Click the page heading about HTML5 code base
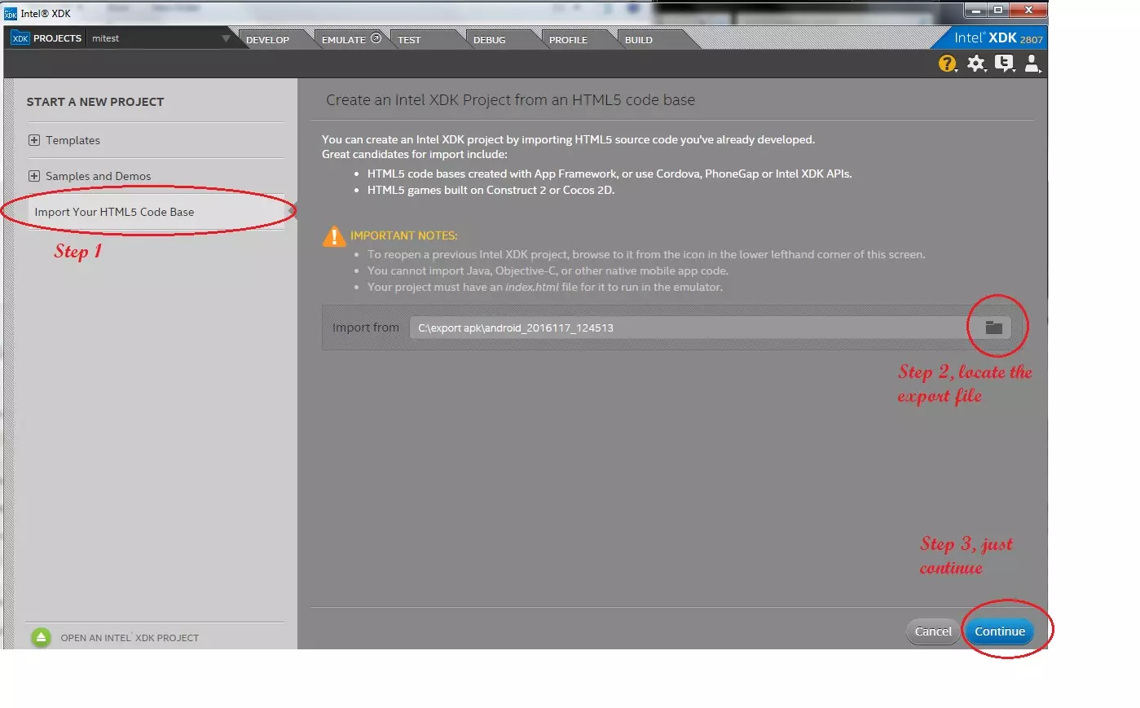1140x708 pixels. click(510, 100)
